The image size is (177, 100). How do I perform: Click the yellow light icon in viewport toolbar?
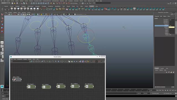41,14
